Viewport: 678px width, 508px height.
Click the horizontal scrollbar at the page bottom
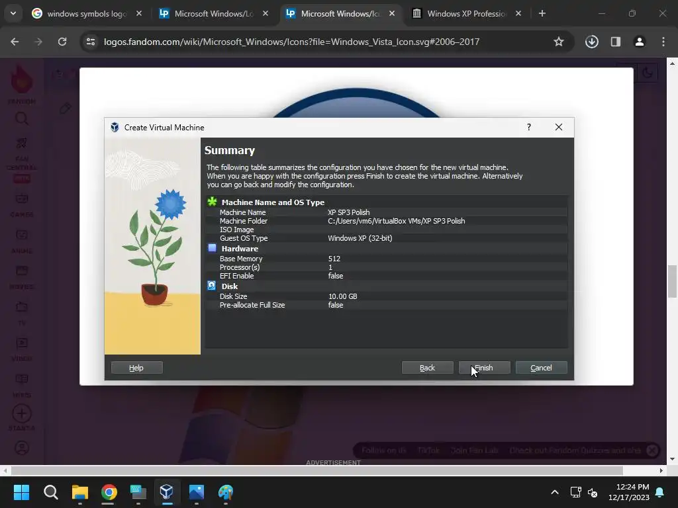click(x=317, y=470)
